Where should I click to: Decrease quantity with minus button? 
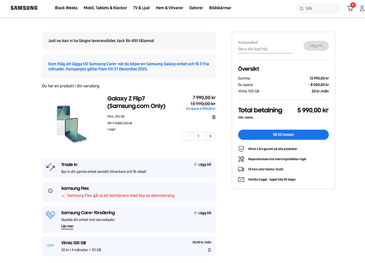point(186,136)
